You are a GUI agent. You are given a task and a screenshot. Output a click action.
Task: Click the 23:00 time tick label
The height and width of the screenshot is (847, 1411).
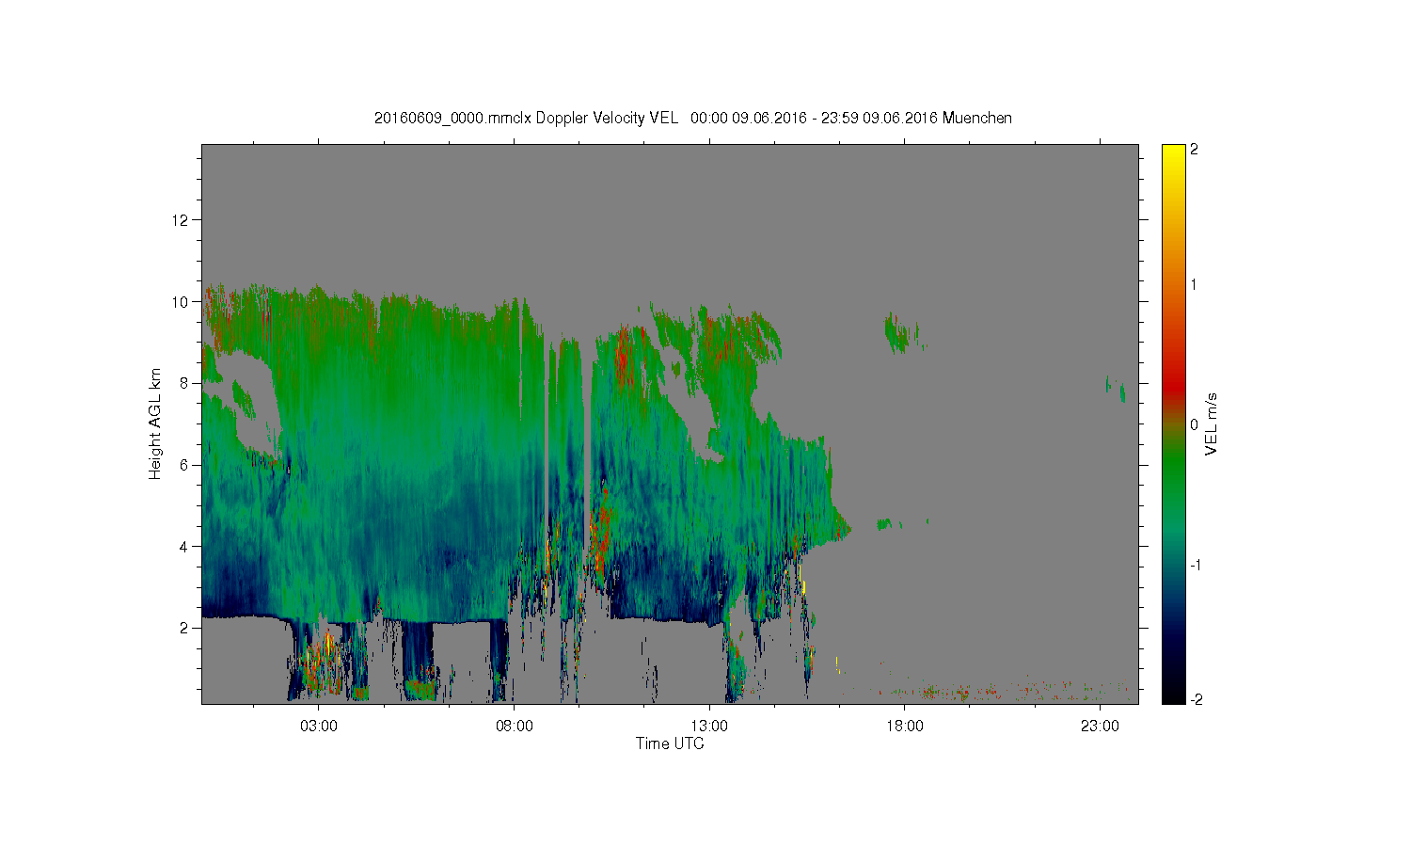[x=1100, y=727]
